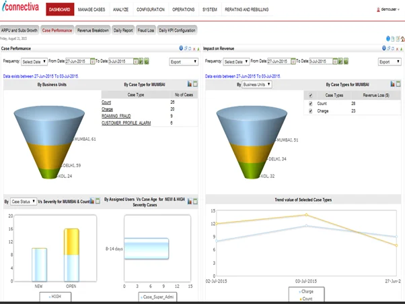The width and height of the screenshot is (405, 304).
Task: Click the restore-window icon in Impact on Revenue panel
Action: [x=388, y=48]
